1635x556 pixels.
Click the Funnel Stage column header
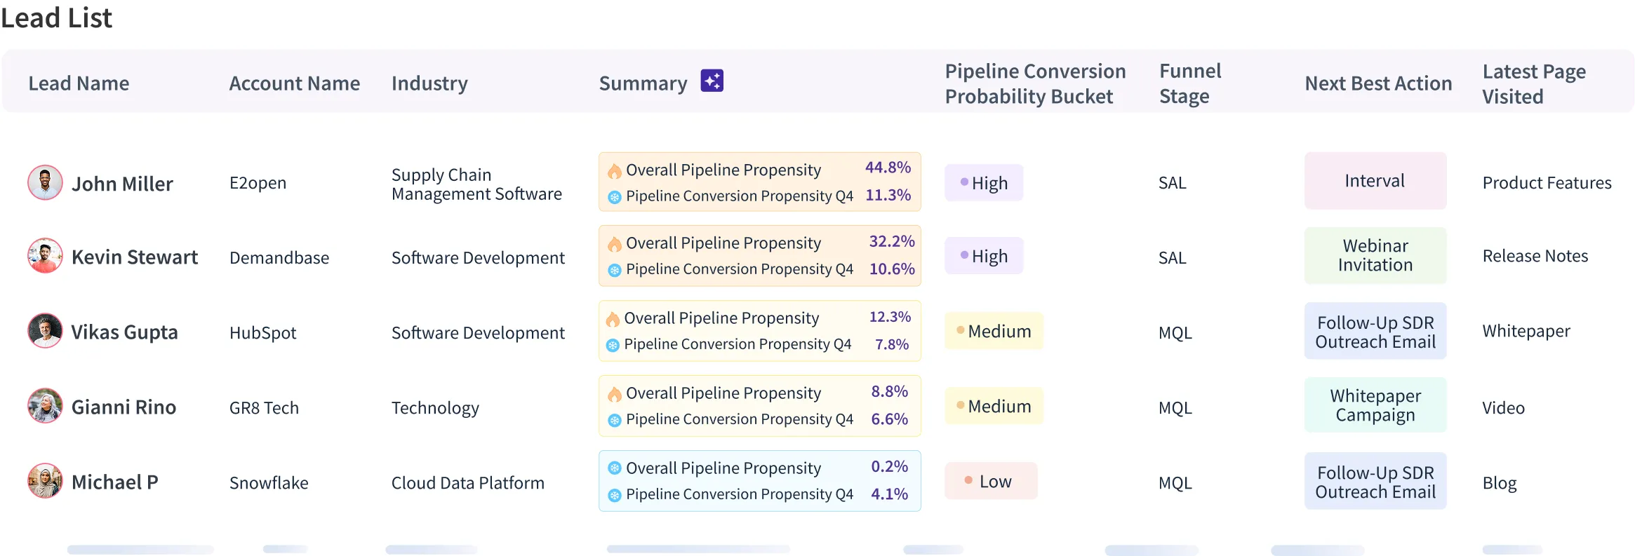point(1190,83)
